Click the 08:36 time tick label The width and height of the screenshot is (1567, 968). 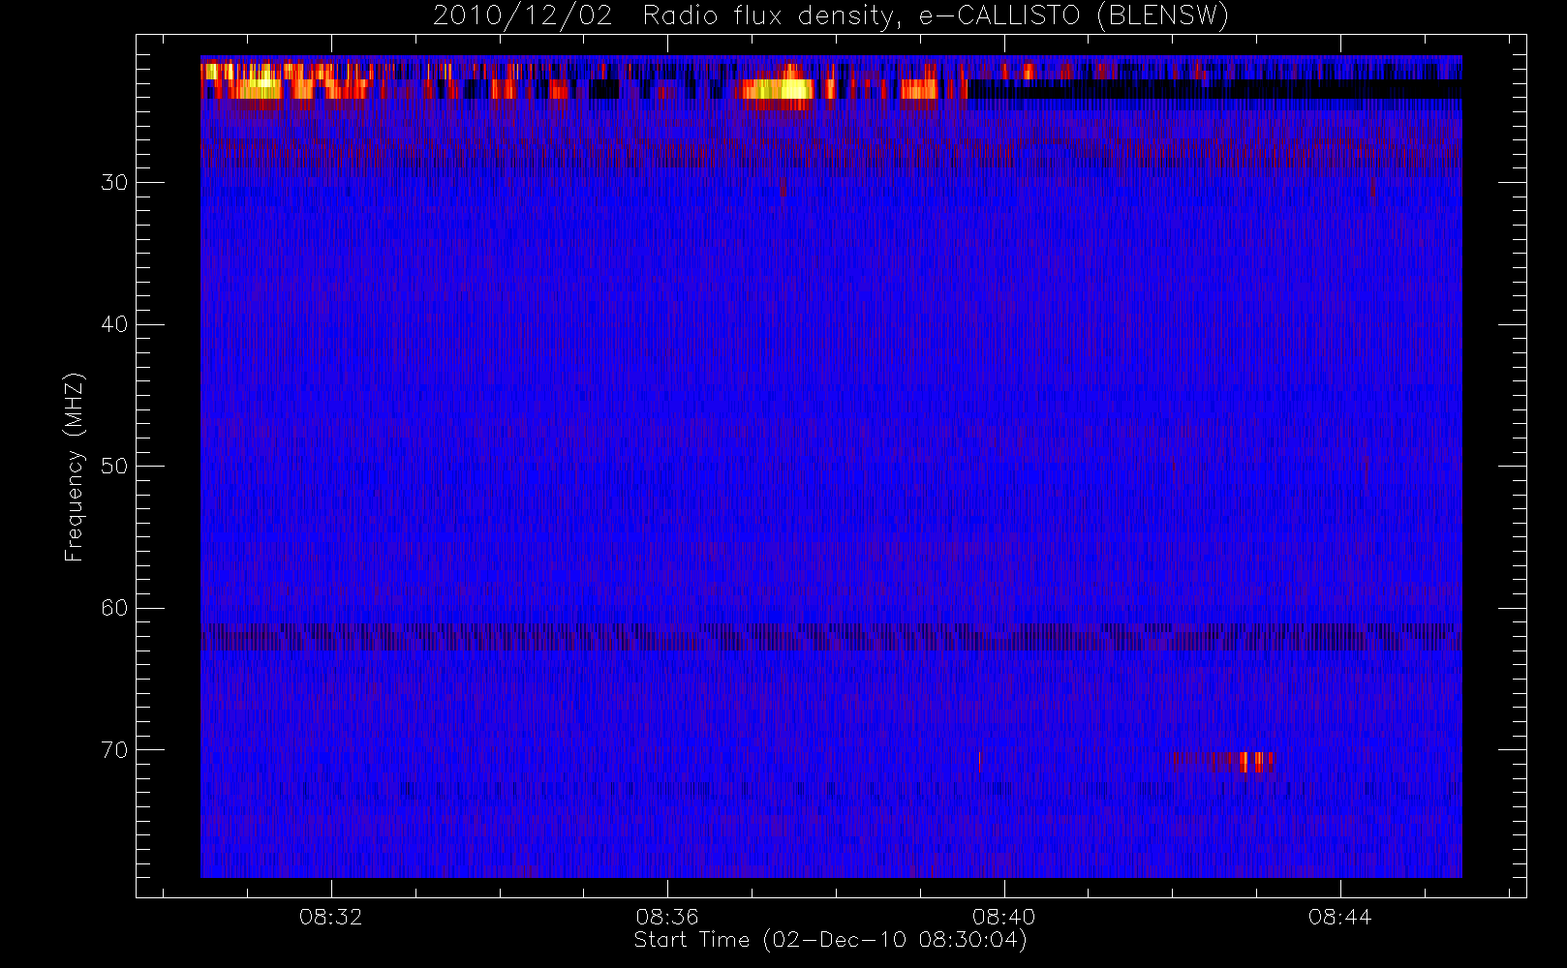(667, 917)
